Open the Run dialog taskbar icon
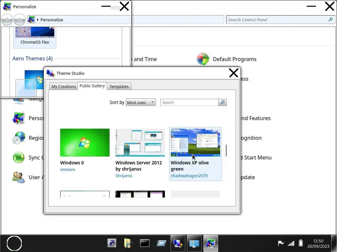The width and height of the screenshot is (337, 252). coord(161,243)
